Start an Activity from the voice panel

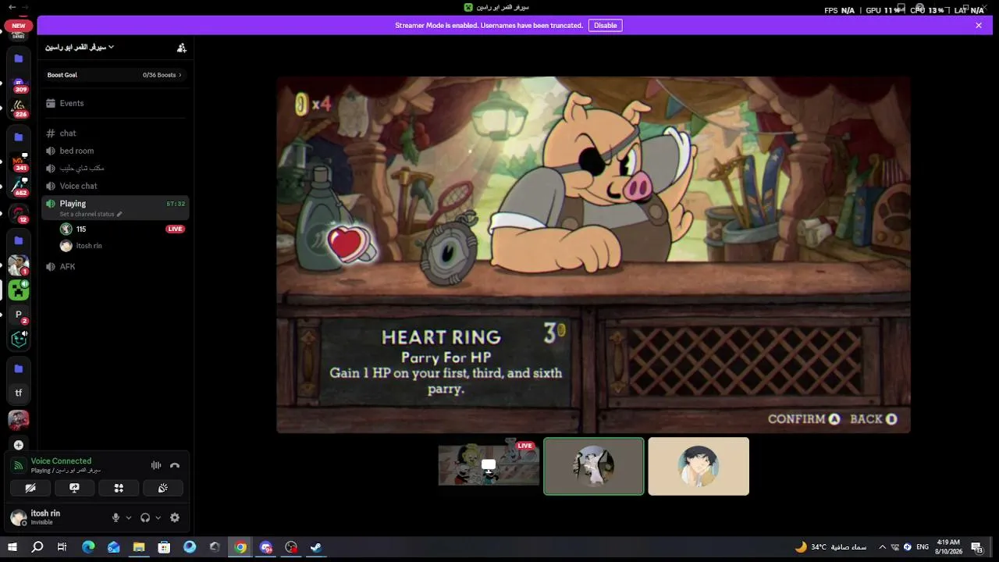(x=119, y=488)
